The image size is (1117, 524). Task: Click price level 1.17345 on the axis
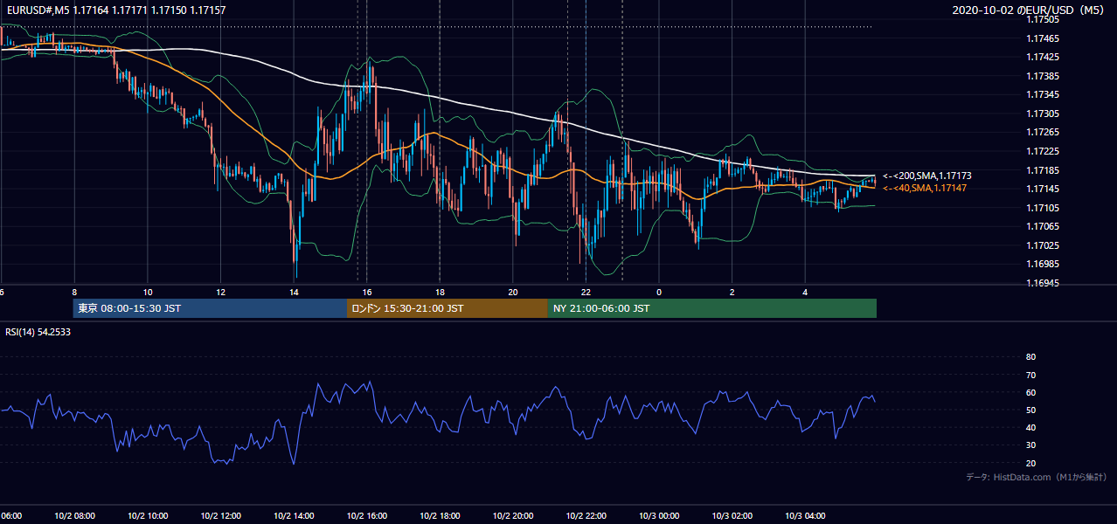[x=1042, y=94]
